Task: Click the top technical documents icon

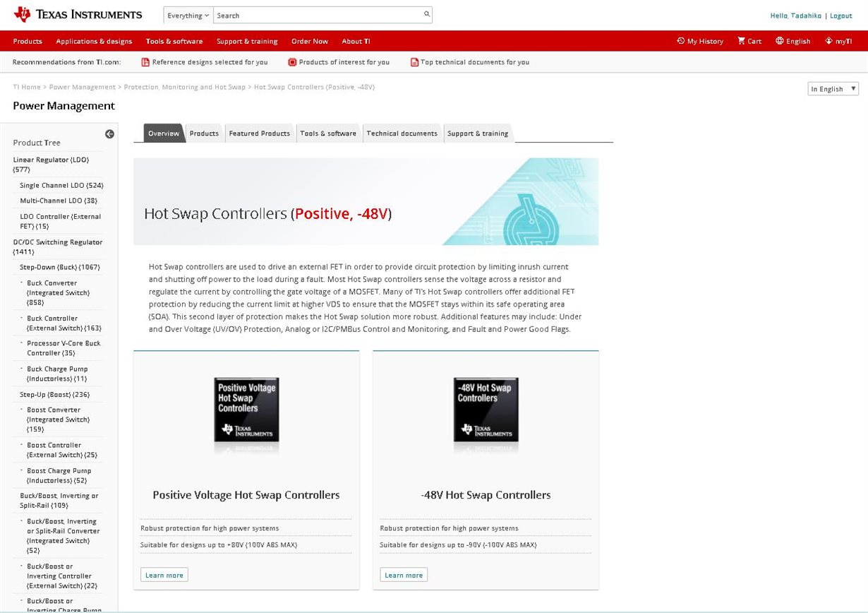Action: point(414,62)
